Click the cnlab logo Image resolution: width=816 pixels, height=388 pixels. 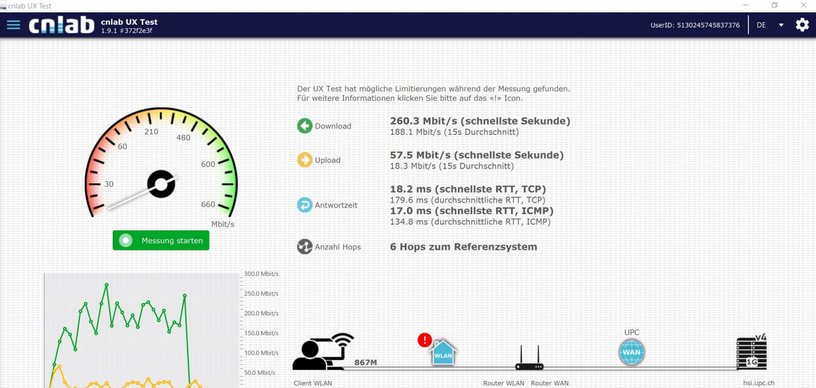point(62,25)
